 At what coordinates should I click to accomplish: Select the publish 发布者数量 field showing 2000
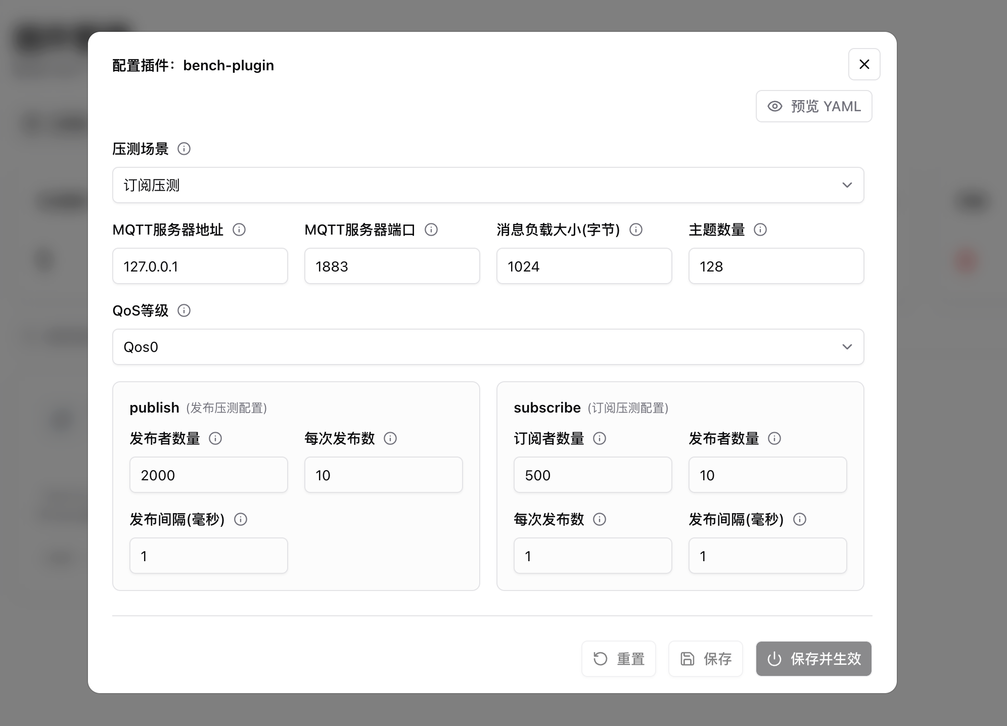click(209, 475)
